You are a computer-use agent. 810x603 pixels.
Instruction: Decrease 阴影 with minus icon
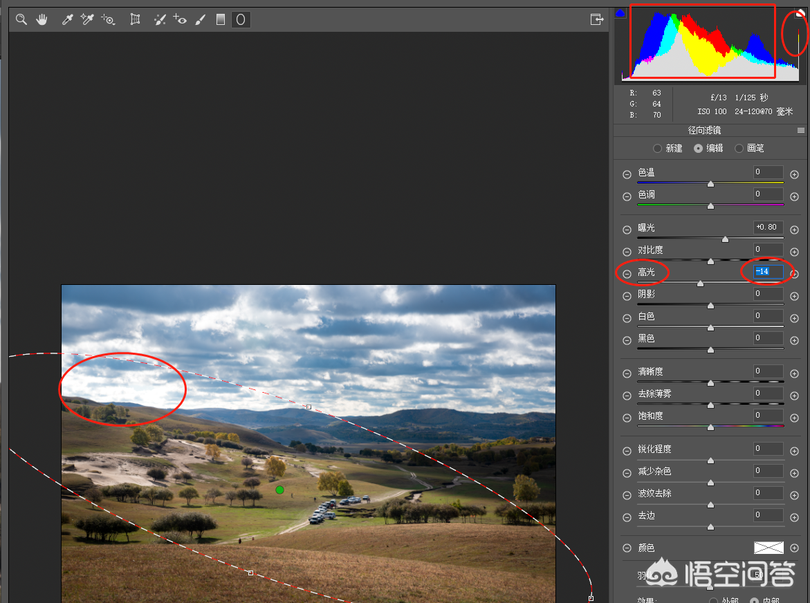627,297
